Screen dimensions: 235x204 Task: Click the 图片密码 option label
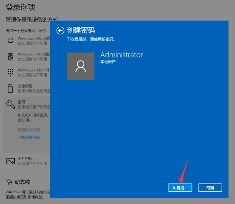[x=25, y=159]
